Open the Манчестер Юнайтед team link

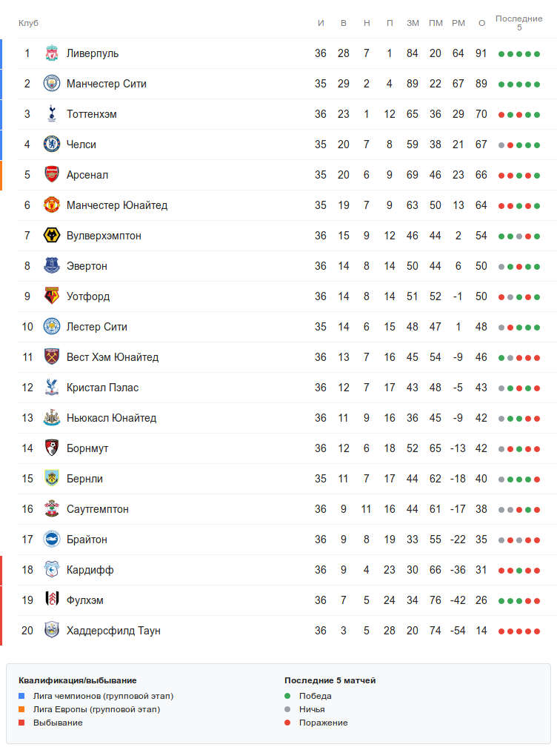pos(117,205)
